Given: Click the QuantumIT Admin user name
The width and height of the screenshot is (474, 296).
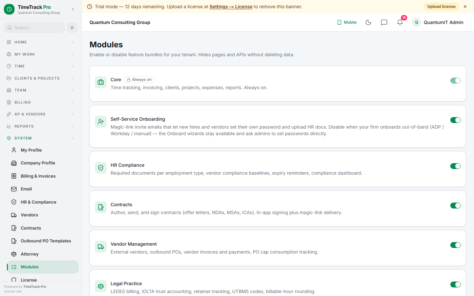Looking at the screenshot, I should point(443,22).
